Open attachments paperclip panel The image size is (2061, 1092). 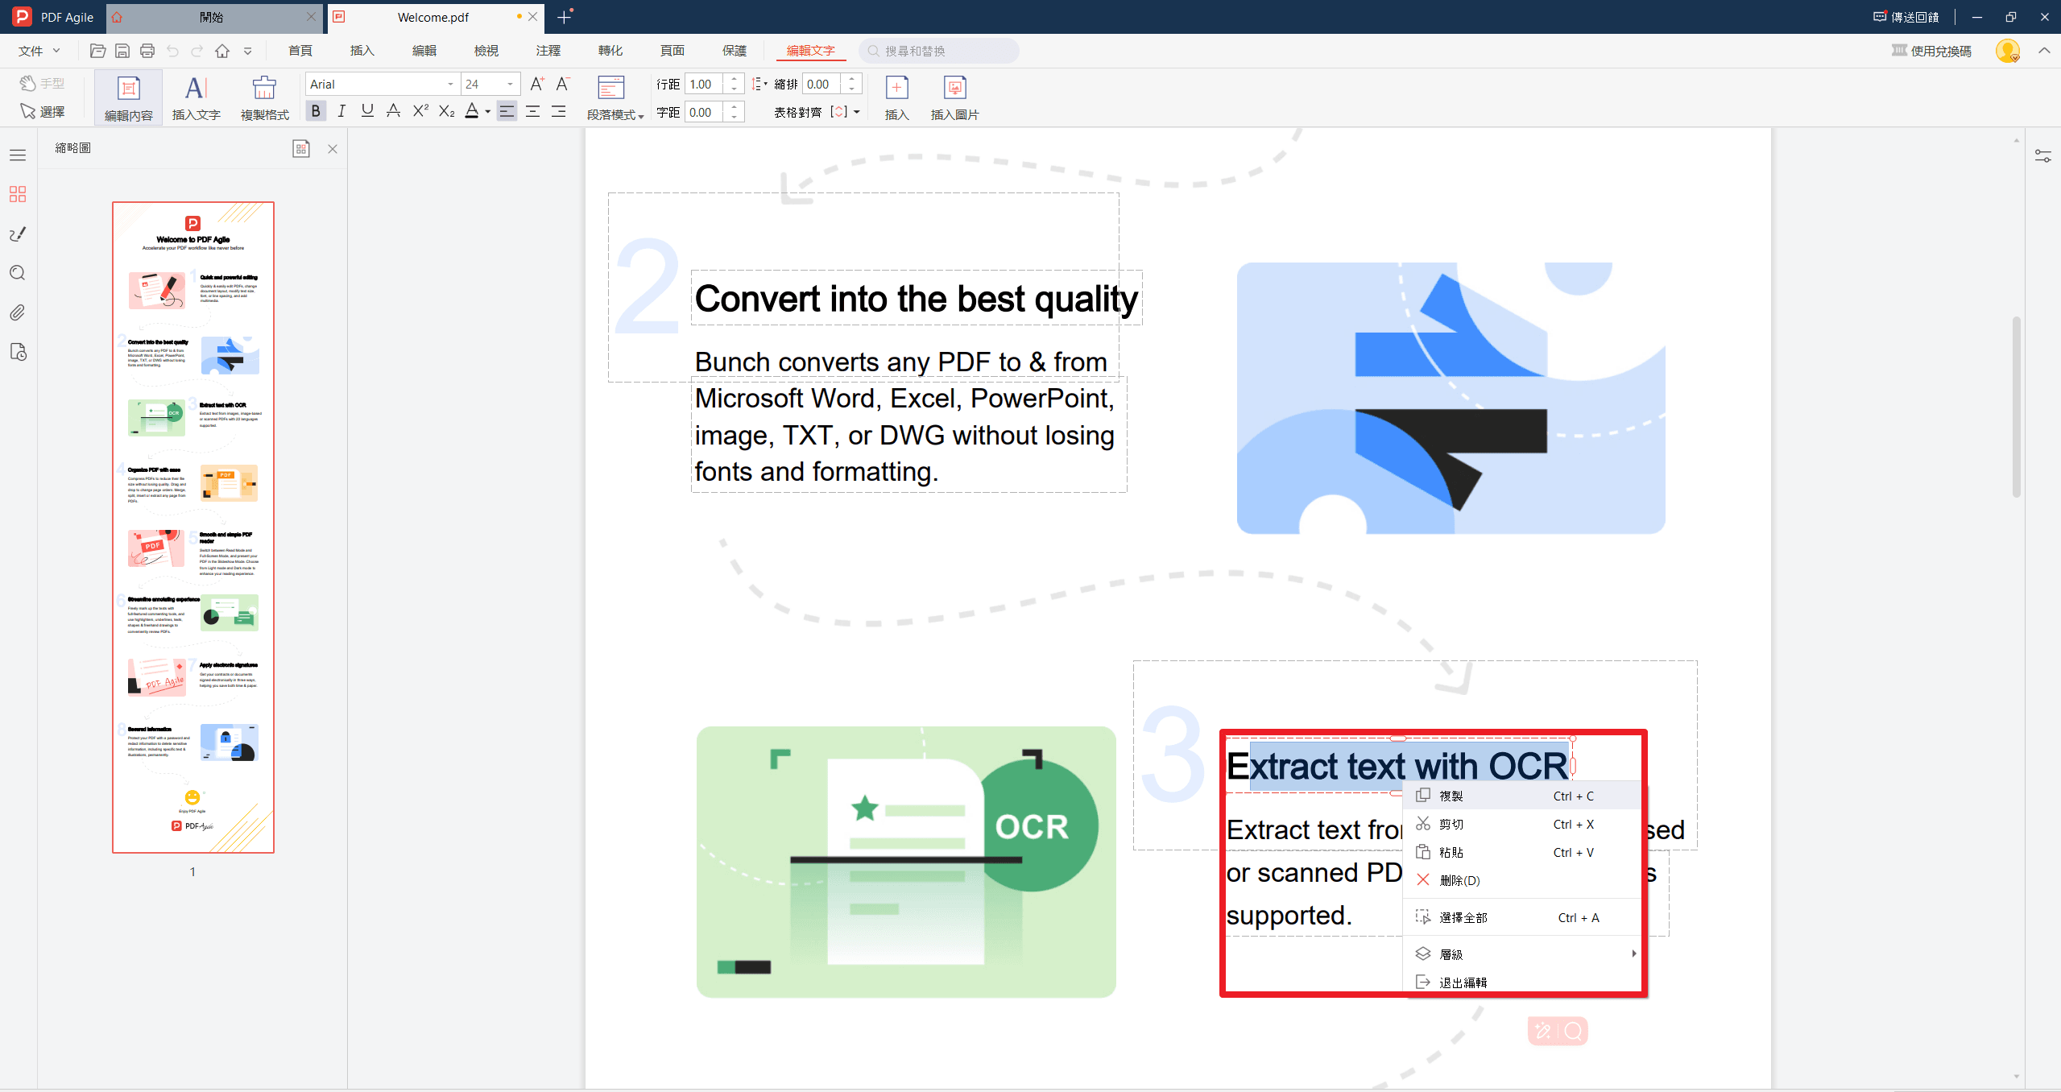(x=18, y=312)
